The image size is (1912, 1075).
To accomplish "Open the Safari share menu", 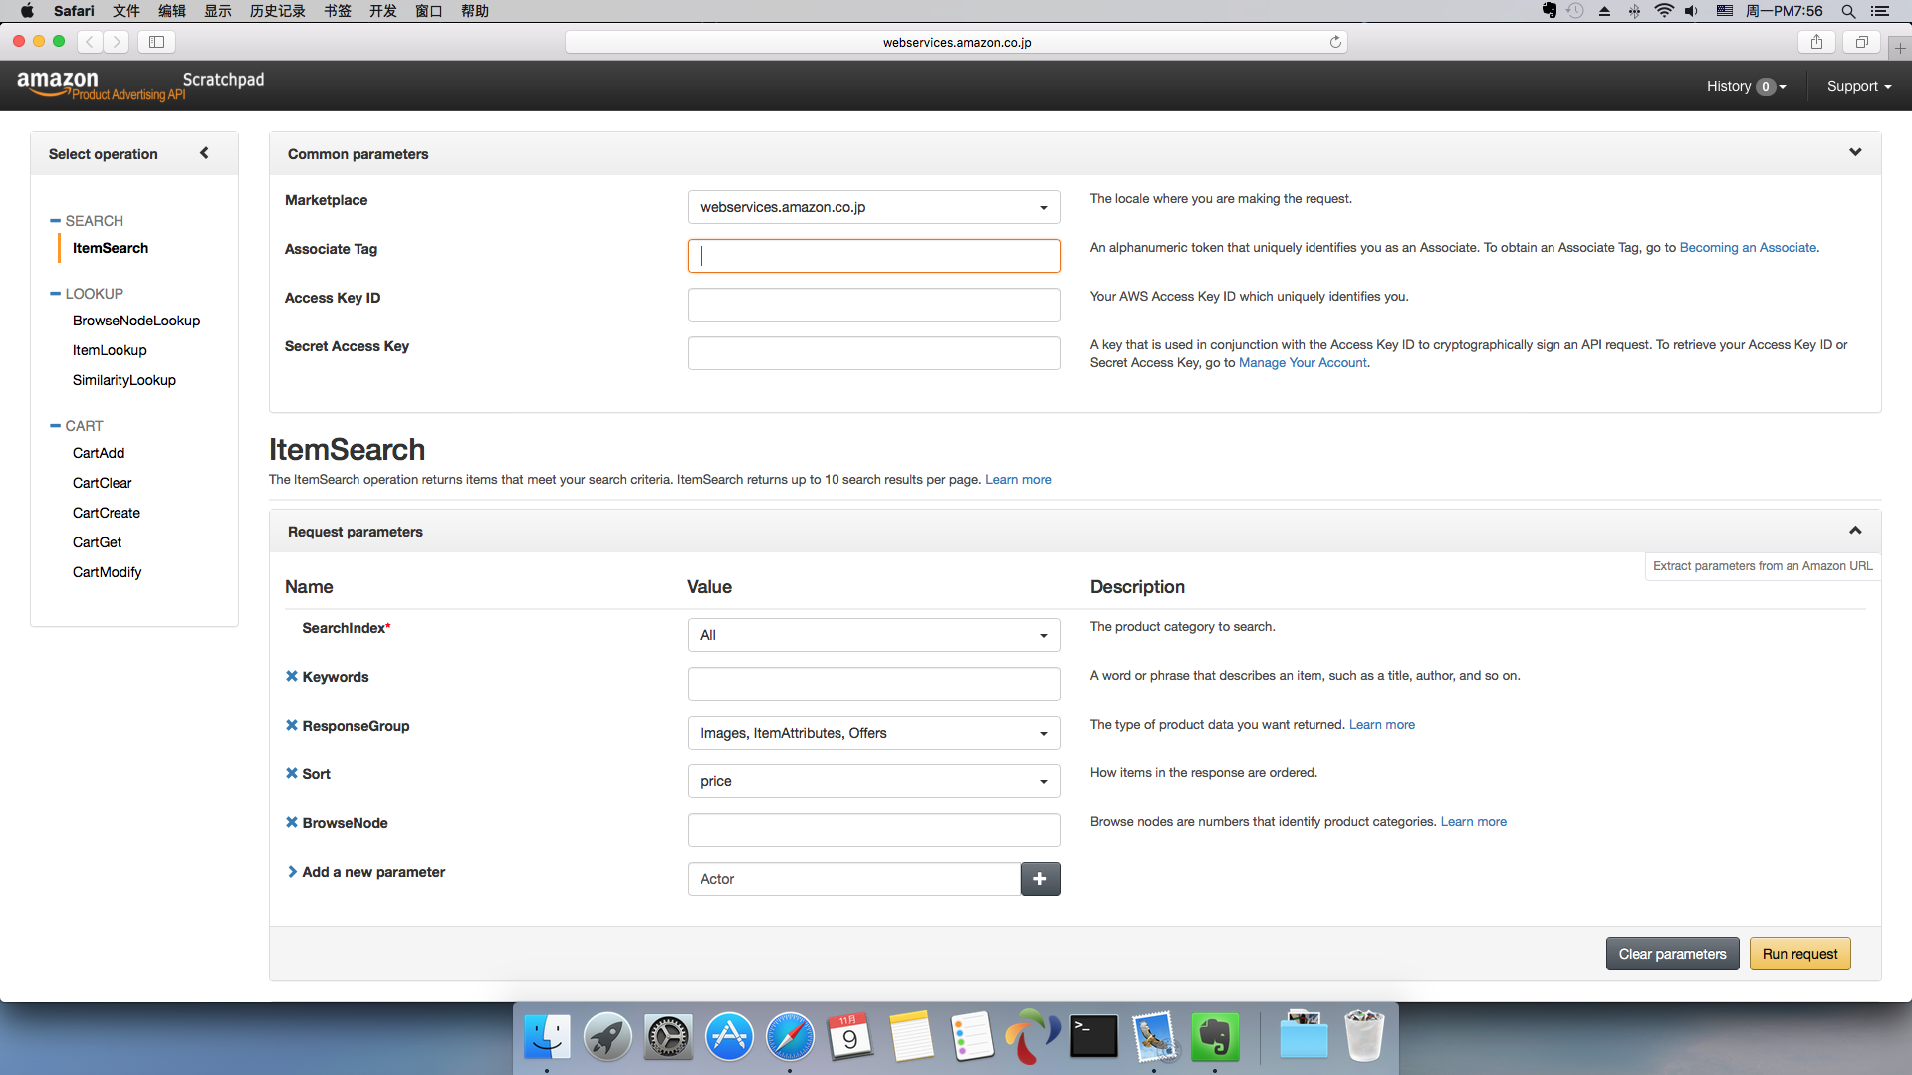I will [1816, 42].
